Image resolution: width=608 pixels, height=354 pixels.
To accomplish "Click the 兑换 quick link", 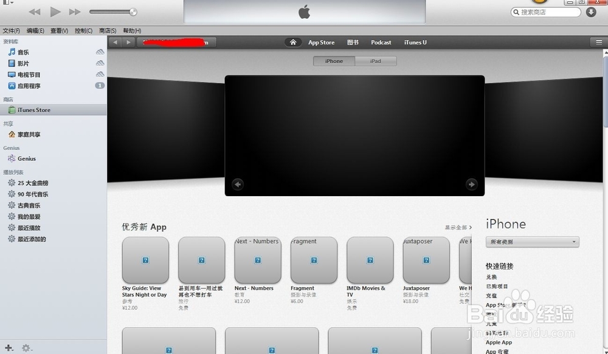I will (x=491, y=277).
